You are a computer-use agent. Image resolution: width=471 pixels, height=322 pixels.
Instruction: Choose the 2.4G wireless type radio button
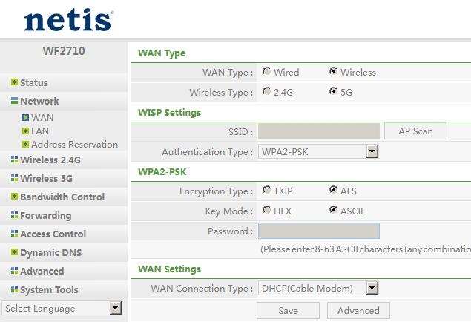tap(266, 91)
